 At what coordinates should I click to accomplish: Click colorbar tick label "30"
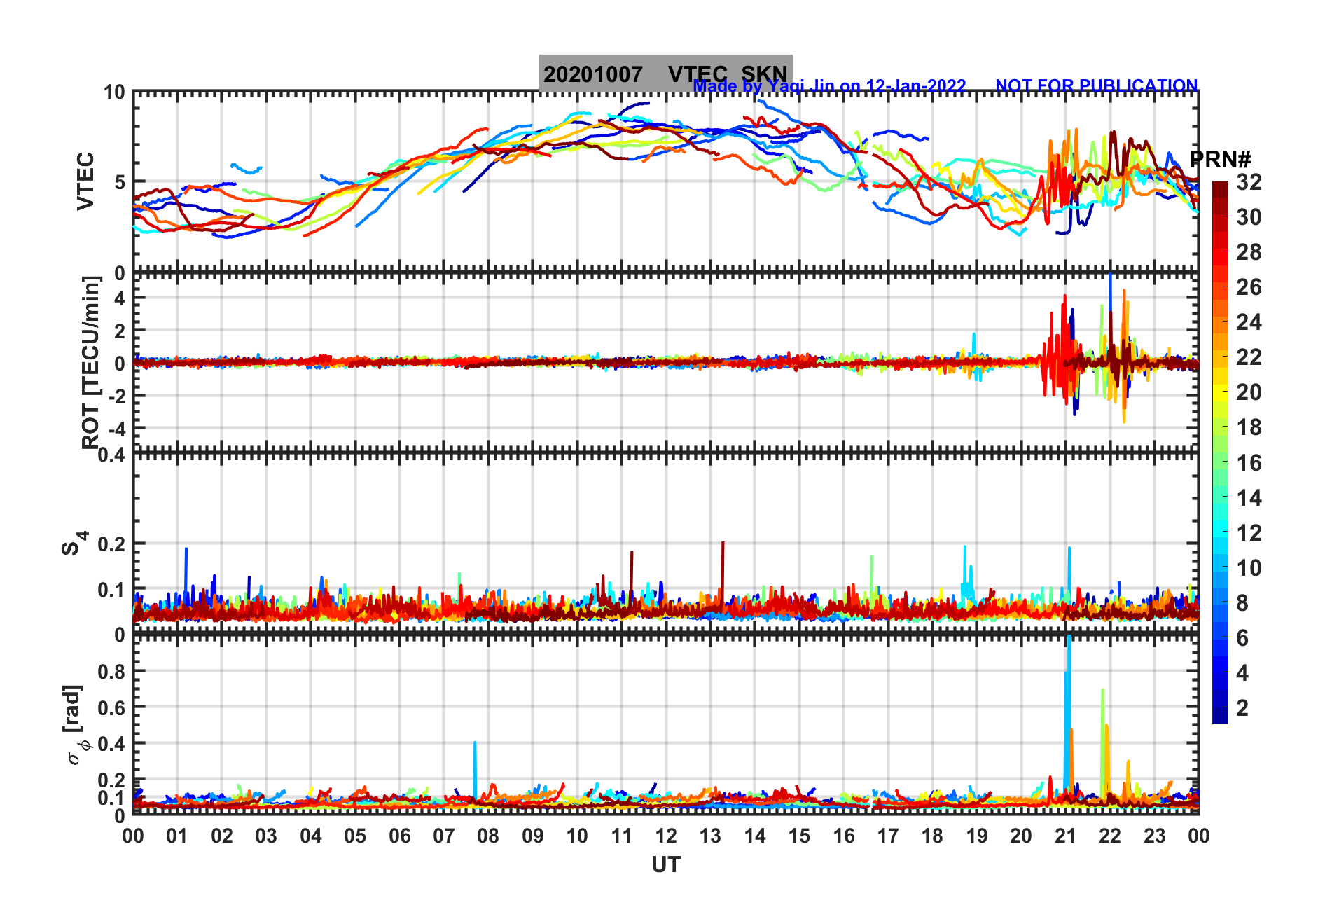tap(1249, 217)
